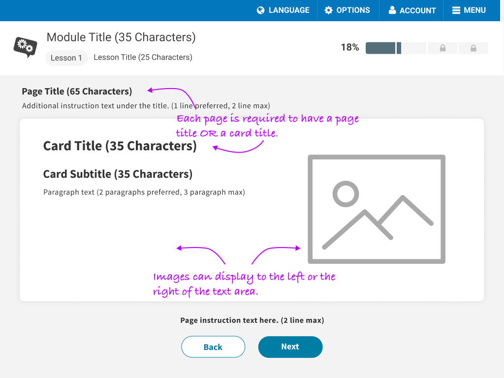
Task: Click the first lock icon in progress bar
Action: 442,48
